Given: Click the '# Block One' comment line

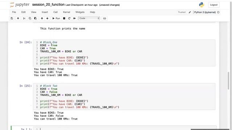Looking at the screenshot, I should pos(49,42).
